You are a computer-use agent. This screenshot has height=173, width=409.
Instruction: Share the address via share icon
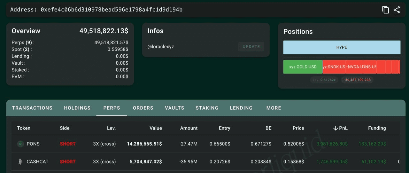[397, 10]
